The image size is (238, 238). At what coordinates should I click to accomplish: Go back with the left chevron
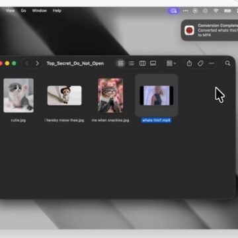(x=27, y=63)
